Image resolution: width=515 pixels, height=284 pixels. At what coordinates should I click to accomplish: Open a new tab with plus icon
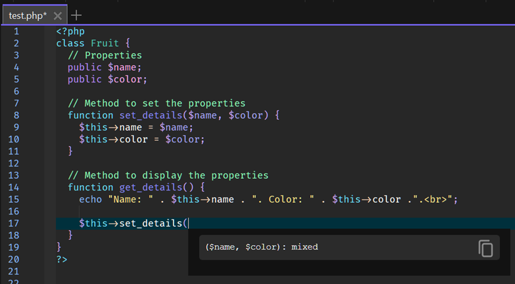coord(76,15)
